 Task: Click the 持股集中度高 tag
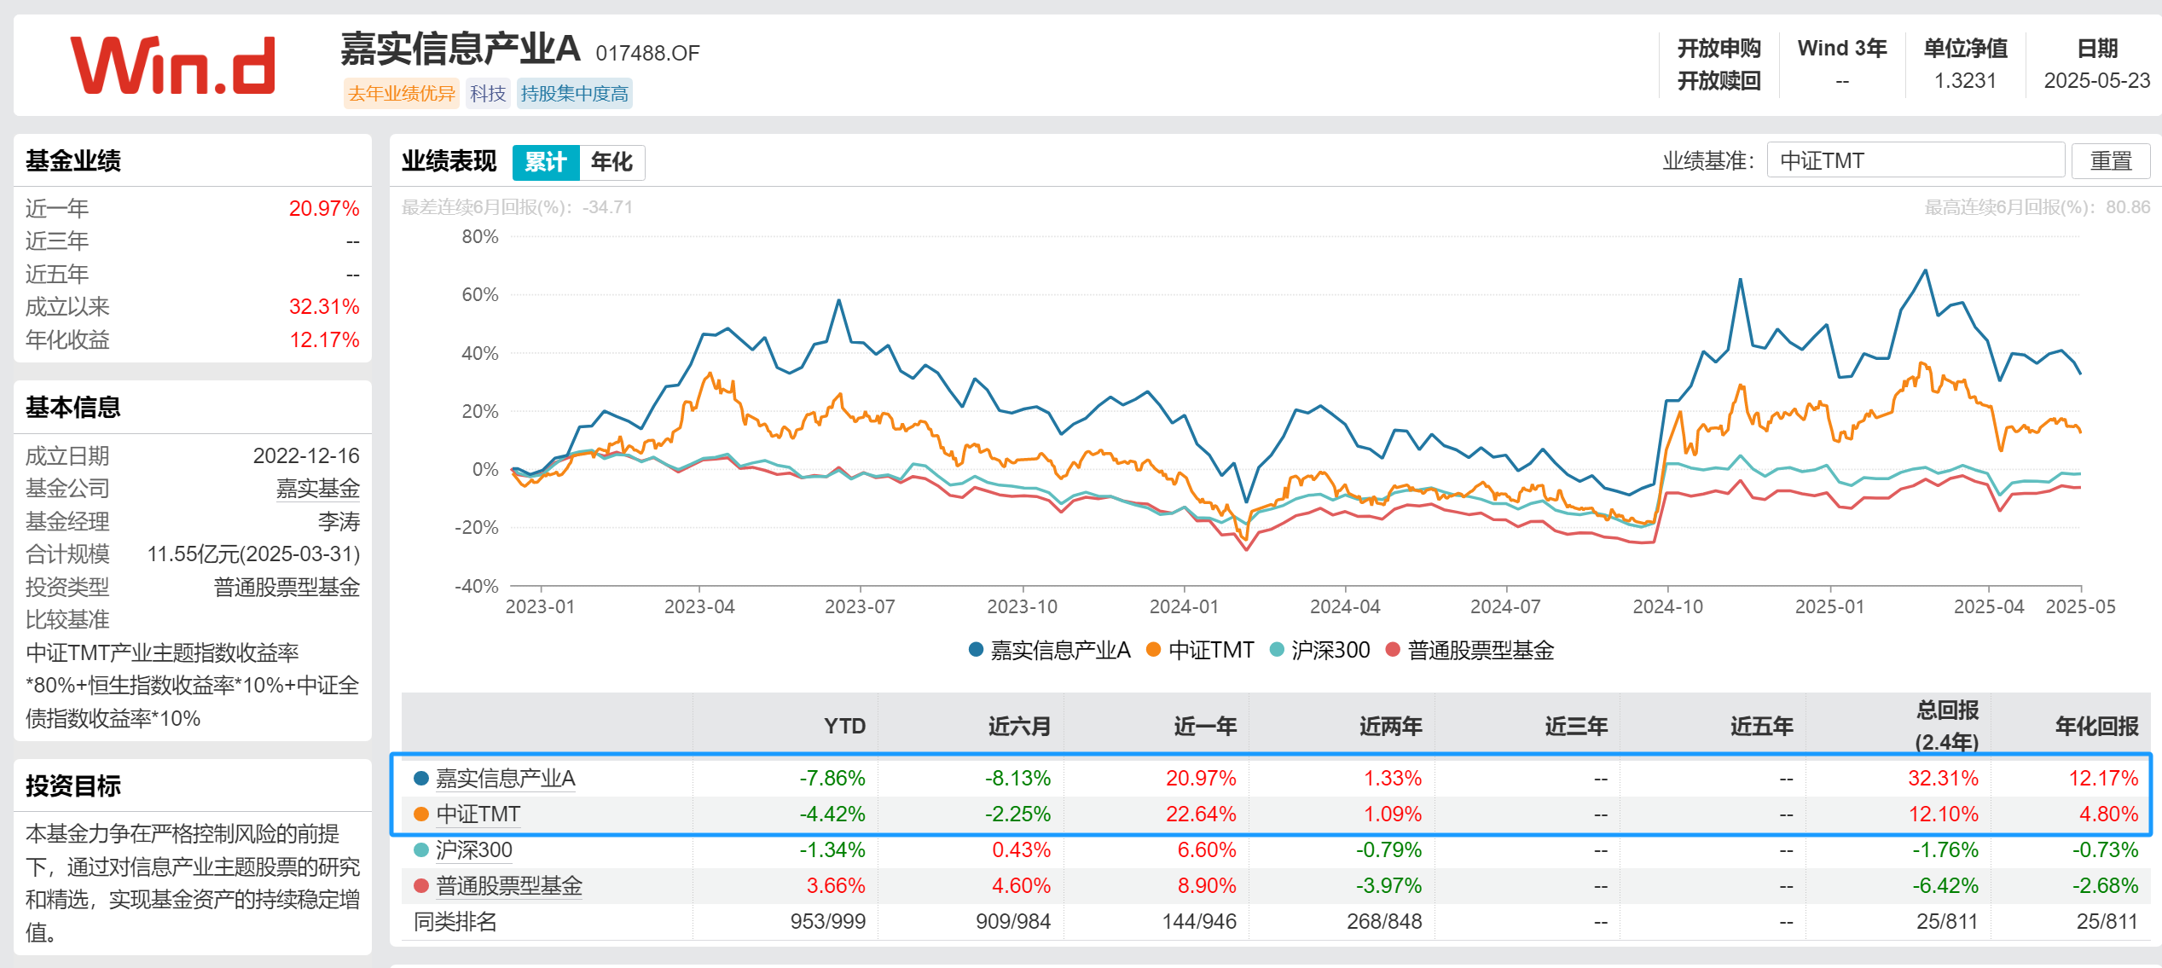coord(574,93)
